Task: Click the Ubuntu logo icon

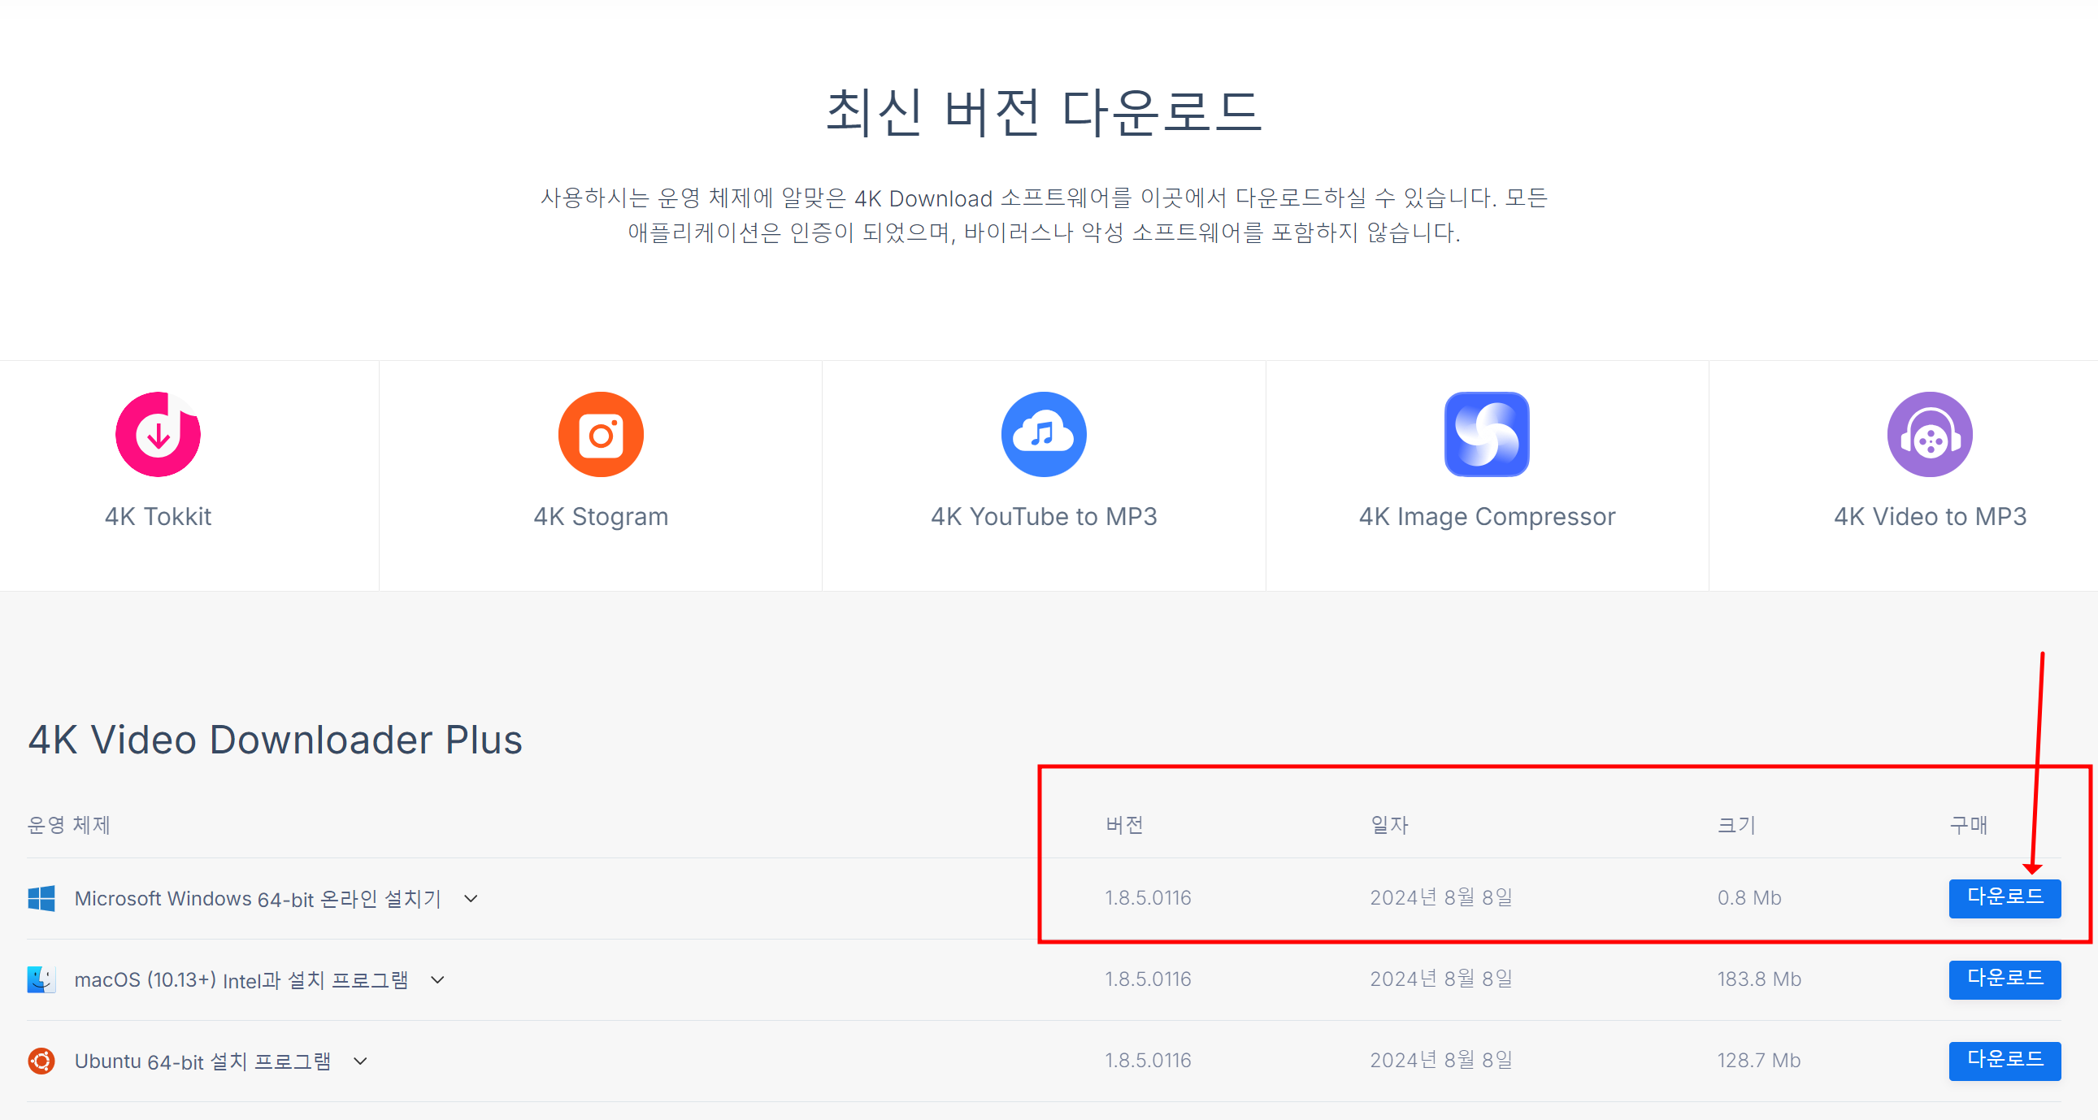Action: tap(41, 1061)
